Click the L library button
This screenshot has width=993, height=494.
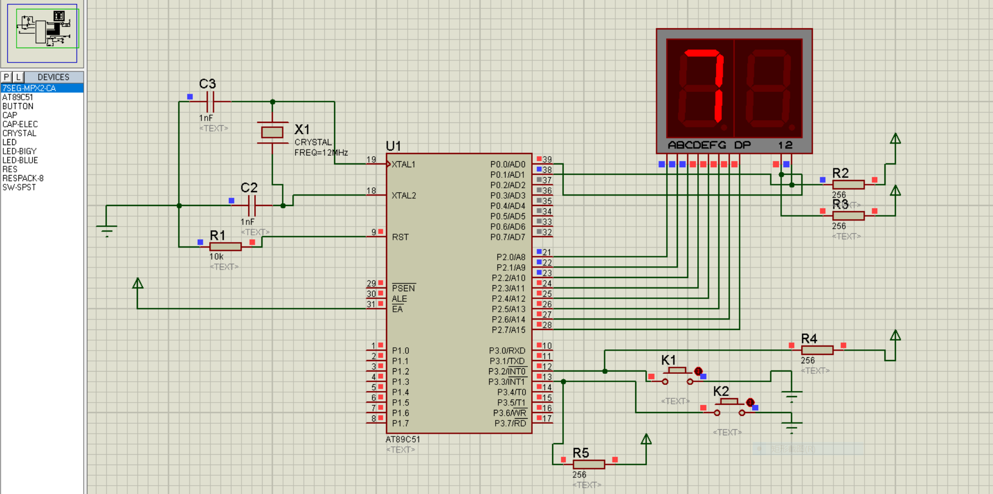tap(18, 77)
